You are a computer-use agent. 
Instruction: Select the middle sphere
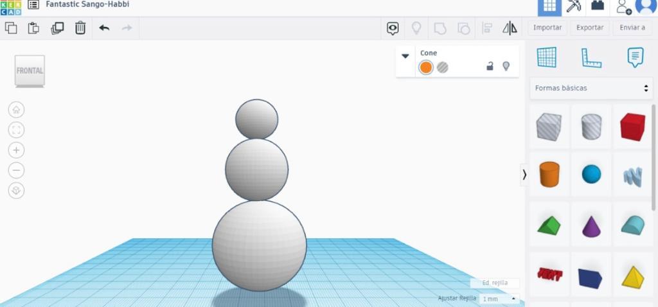256,169
